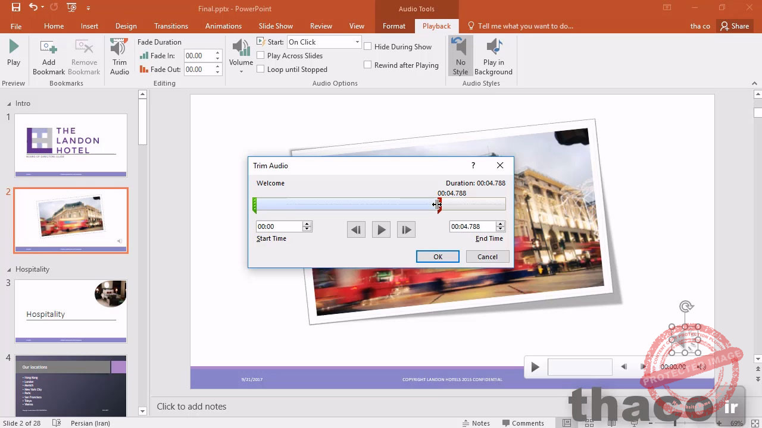Click Previous Frame button in Trim Audio dialog

[x=356, y=229]
